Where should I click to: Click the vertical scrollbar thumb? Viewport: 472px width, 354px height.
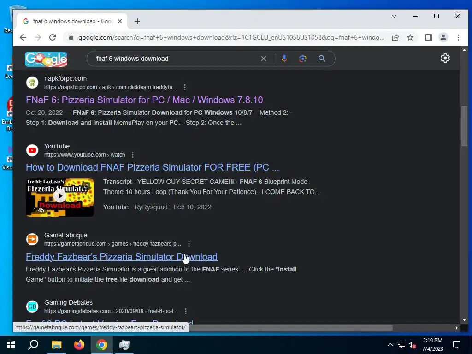pos(464,126)
